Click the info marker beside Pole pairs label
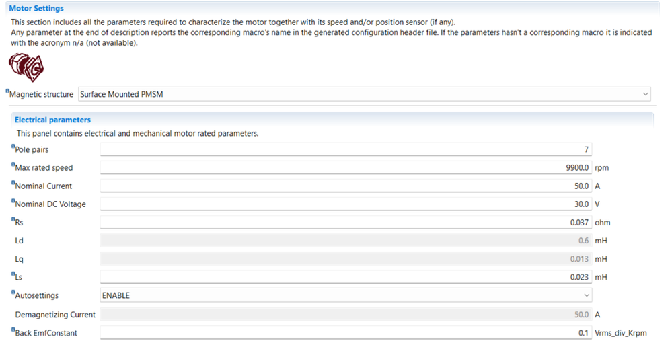The height and width of the screenshot is (347, 672). point(13,146)
